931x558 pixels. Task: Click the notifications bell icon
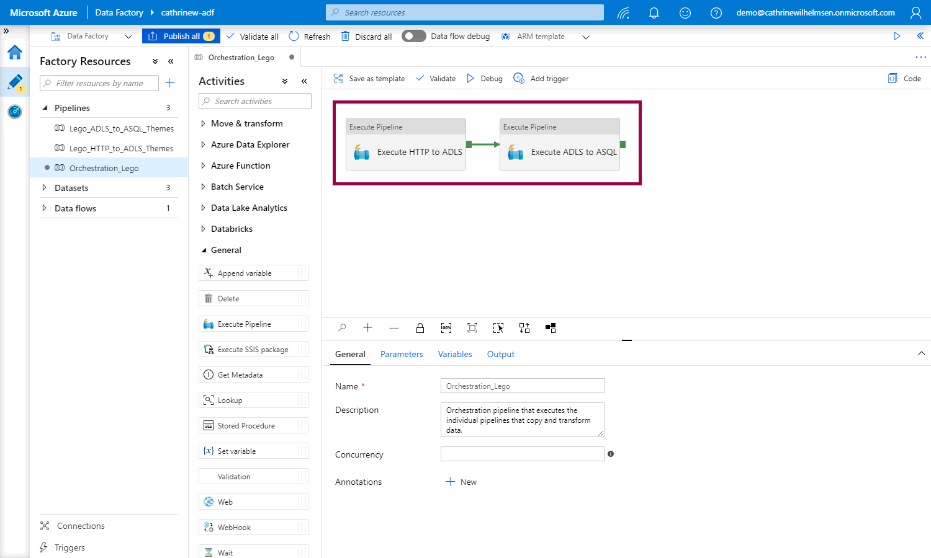[x=654, y=12]
